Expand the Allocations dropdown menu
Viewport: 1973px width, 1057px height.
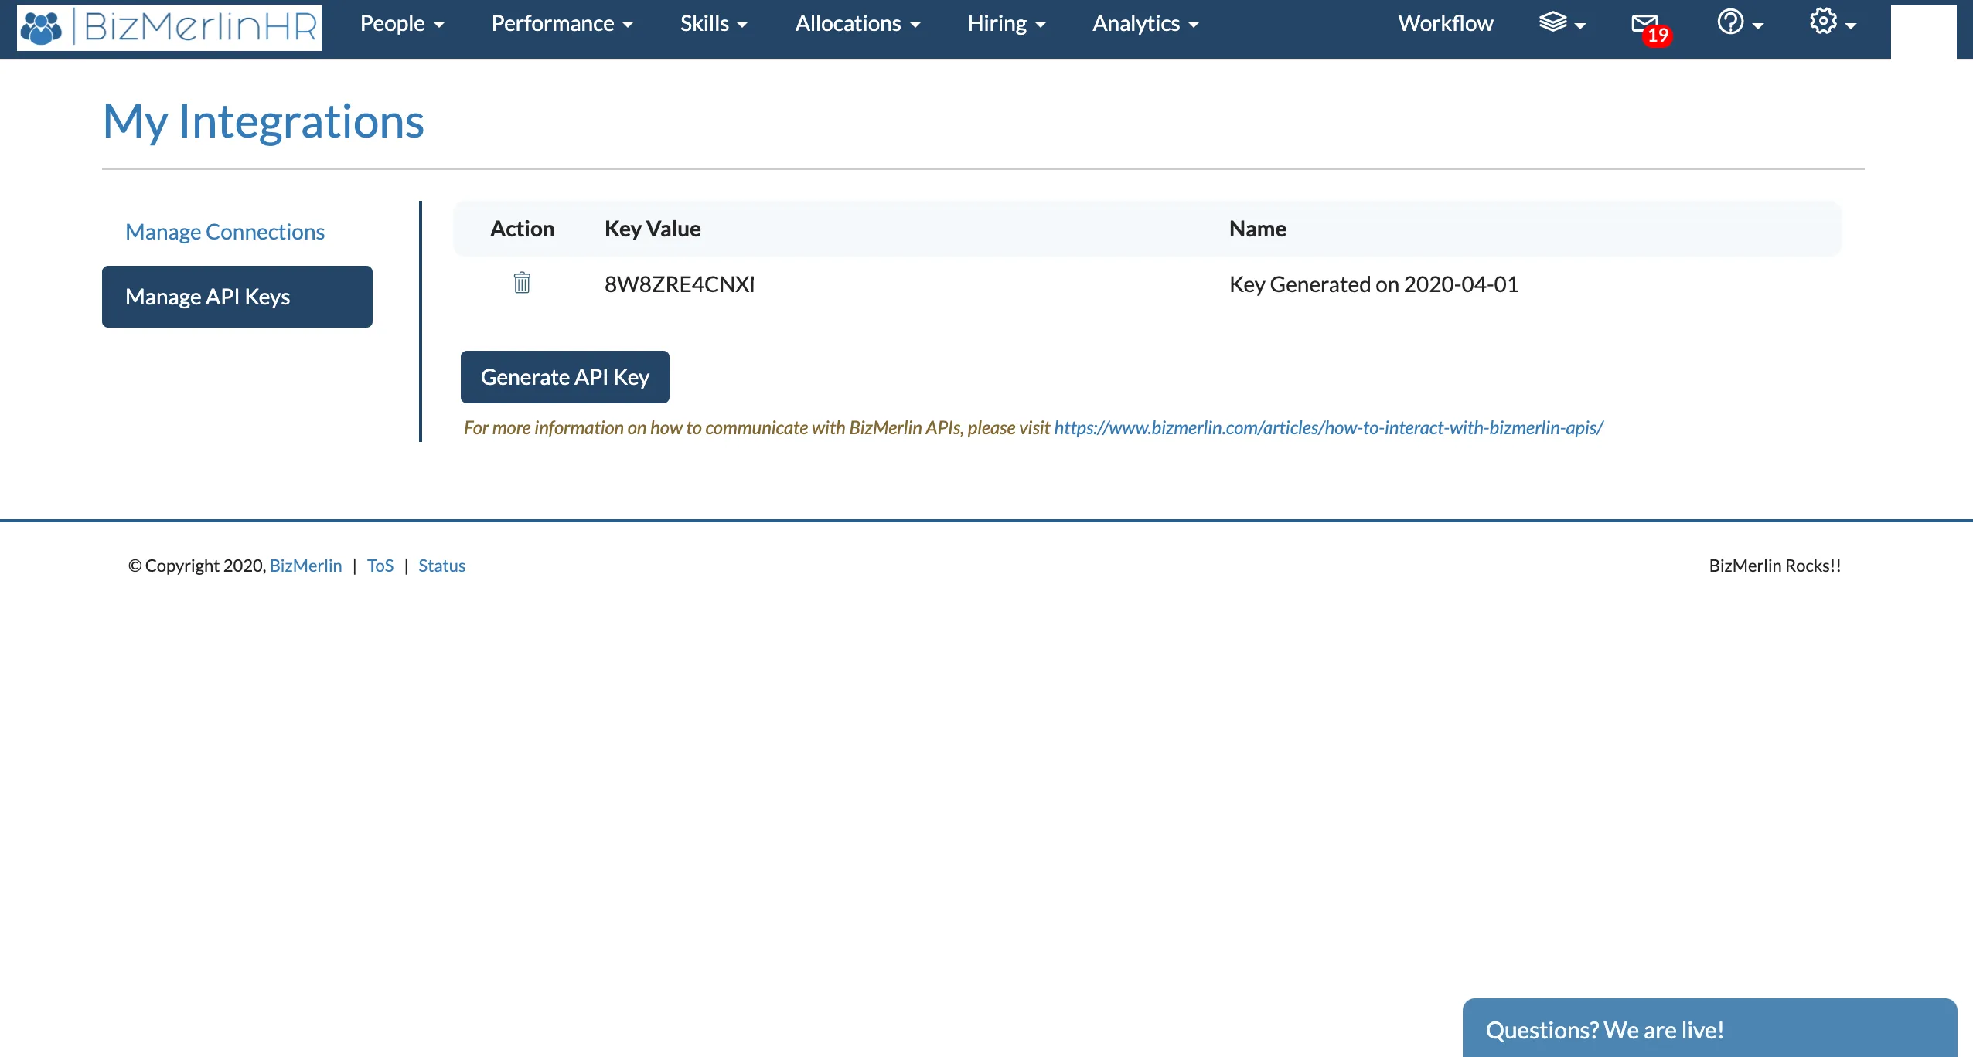point(857,24)
